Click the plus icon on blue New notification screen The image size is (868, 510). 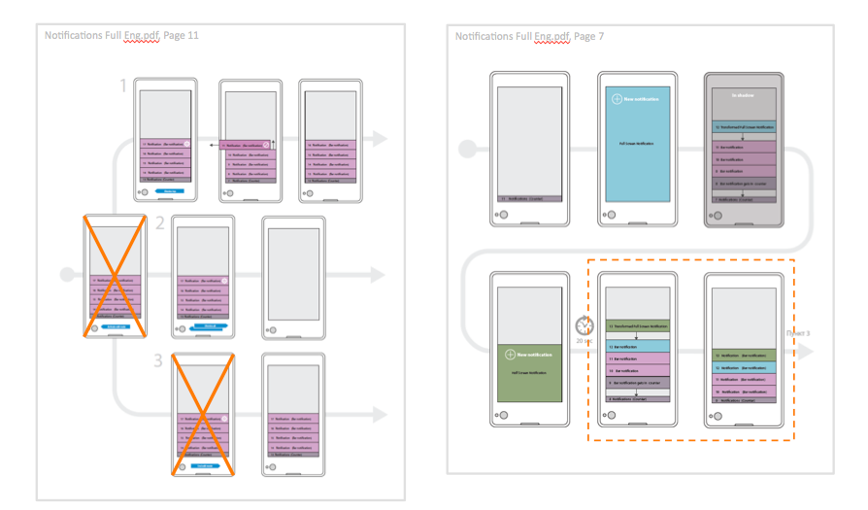[616, 99]
